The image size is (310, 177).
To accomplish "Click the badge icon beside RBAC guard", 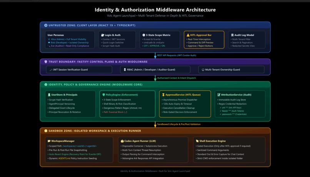I will tap(125, 70).
